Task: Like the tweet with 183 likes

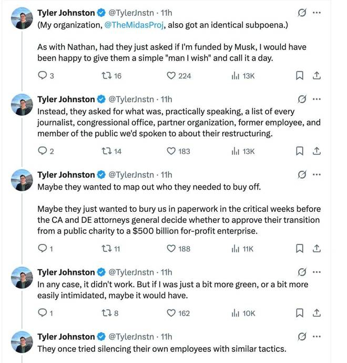Action: tap(171, 151)
